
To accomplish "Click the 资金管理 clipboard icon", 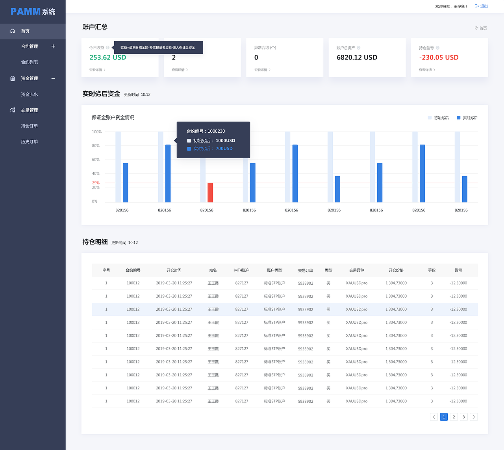I will pos(13,78).
